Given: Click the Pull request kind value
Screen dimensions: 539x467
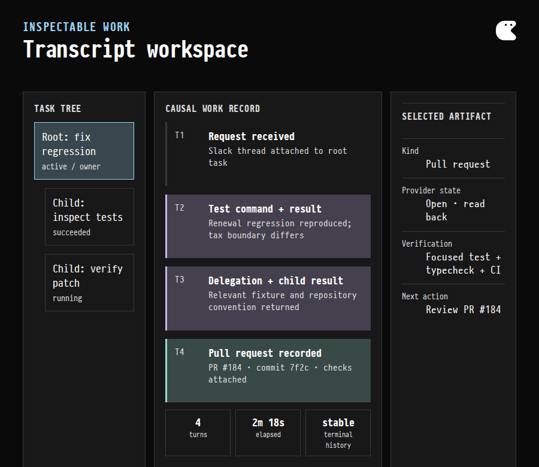Looking at the screenshot, I should click(458, 164).
